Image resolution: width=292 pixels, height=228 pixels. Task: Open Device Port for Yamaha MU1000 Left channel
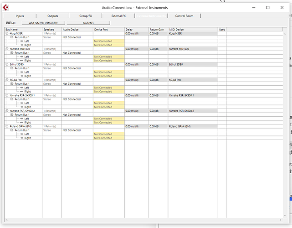pyautogui.click(x=109, y=57)
